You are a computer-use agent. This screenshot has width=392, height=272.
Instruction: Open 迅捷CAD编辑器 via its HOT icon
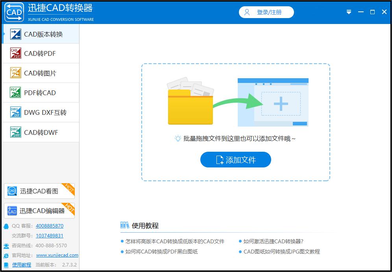12,211
